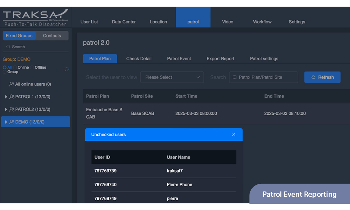The height and width of the screenshot is (210, 350).
Task: Select the Online radio filter
Action: (15, 68)
